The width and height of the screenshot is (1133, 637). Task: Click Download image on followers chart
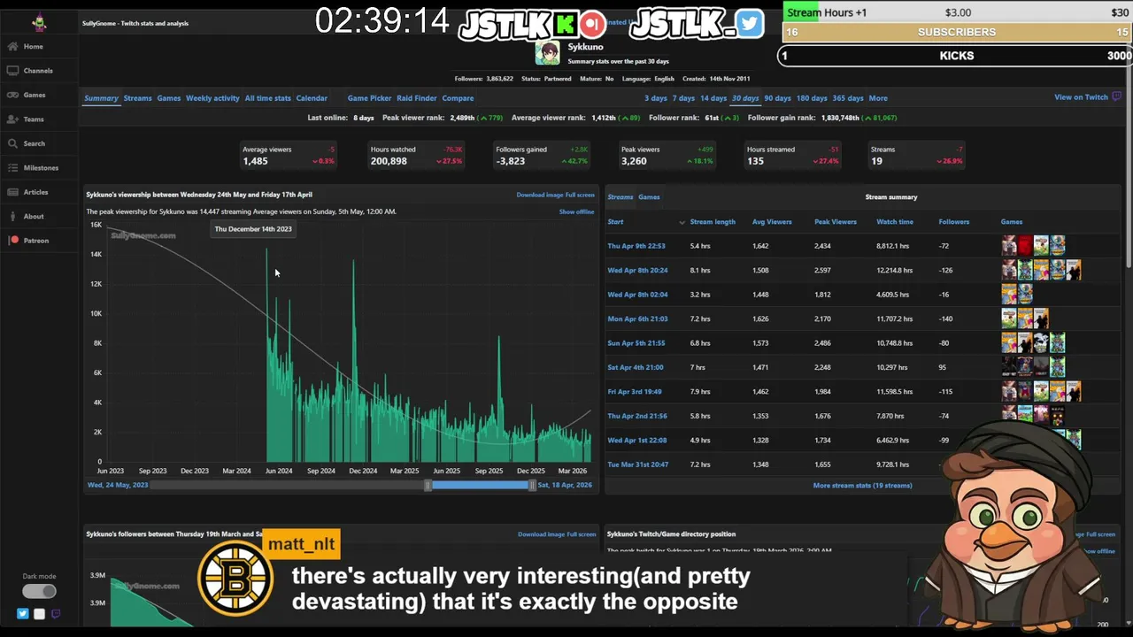(541, 534)
